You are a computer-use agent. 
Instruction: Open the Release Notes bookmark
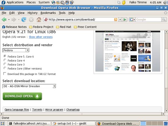click(14, 27)
